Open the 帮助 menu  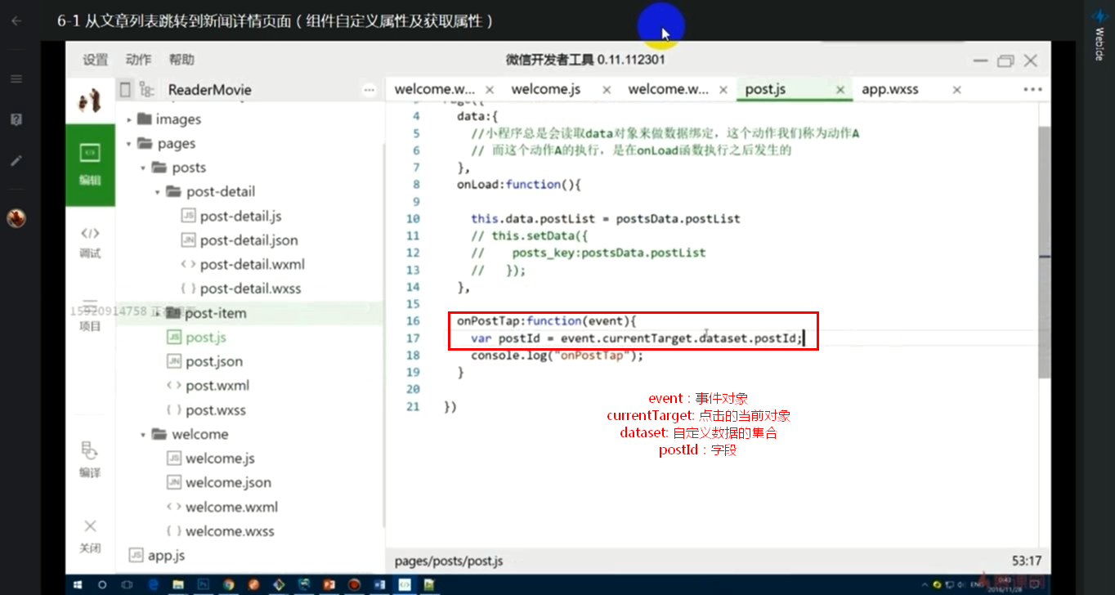181,60
